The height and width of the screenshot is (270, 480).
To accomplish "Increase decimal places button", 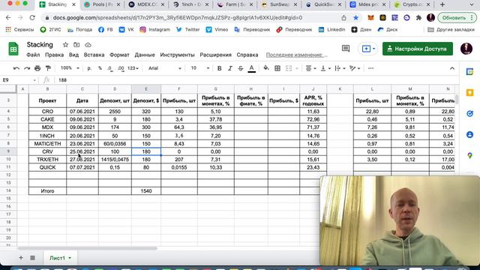I will (x=121, y=68).
